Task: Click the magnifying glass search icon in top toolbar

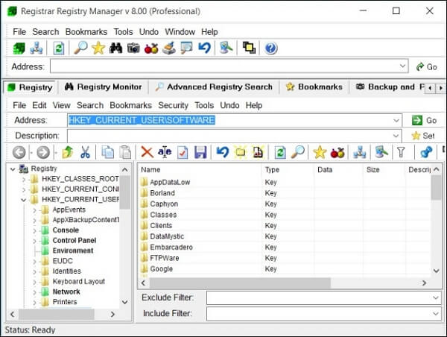Action: pos(80,48)
